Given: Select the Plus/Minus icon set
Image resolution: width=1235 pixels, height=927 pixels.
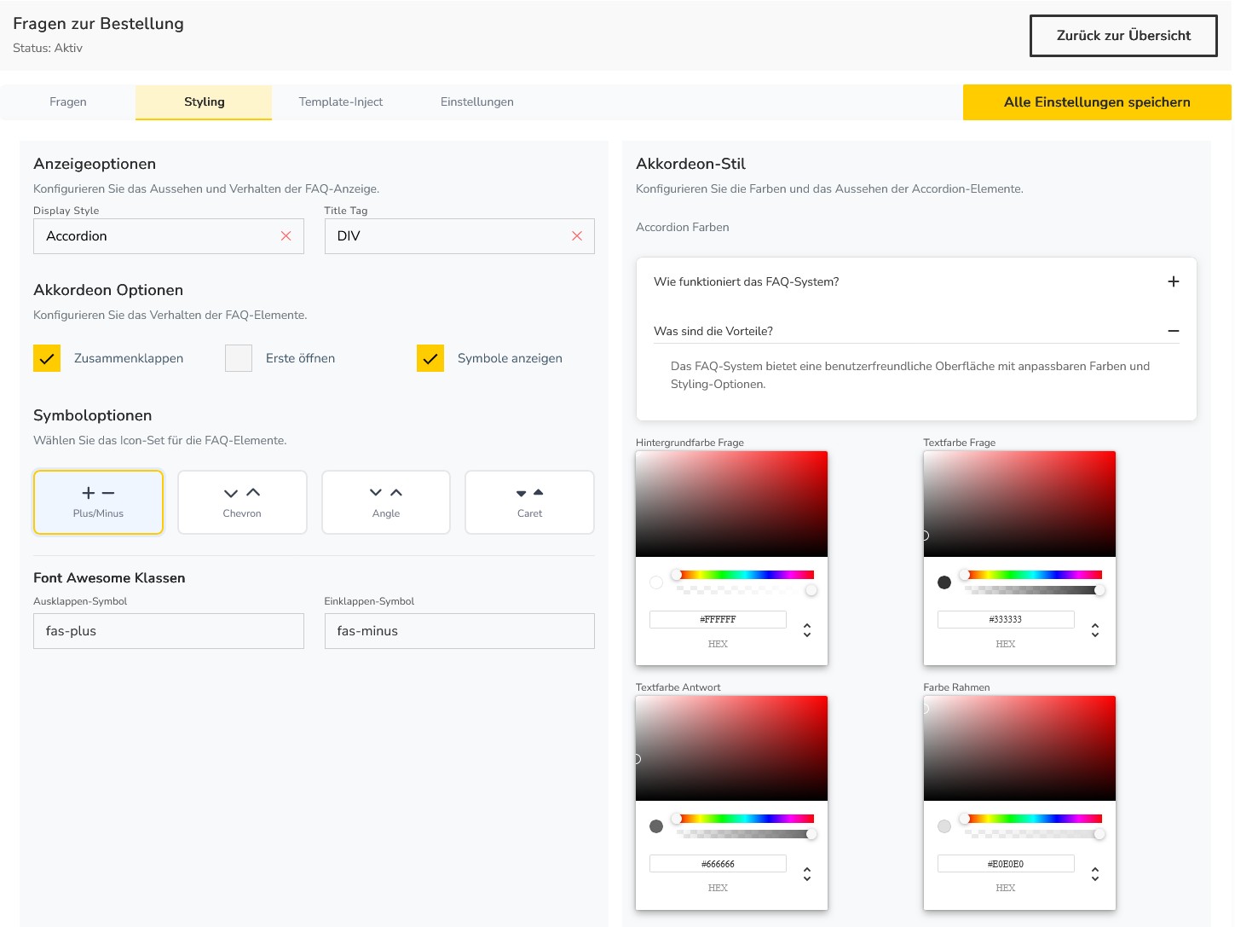Looking at the screenshot, I should pyautogui.click(x=98, y=502).
